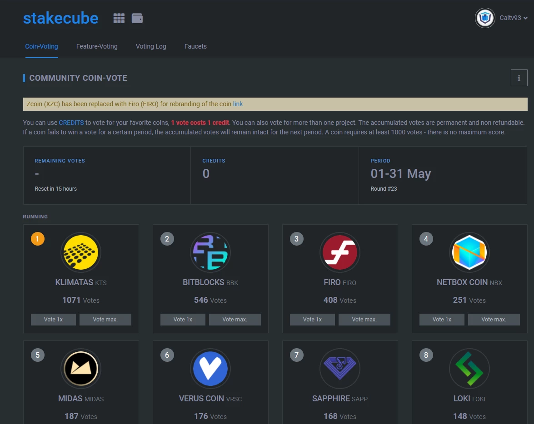This screenshot has width=534, height=424.
Task: Click the KLIMATAS KTS name
Action: (81, 282)
